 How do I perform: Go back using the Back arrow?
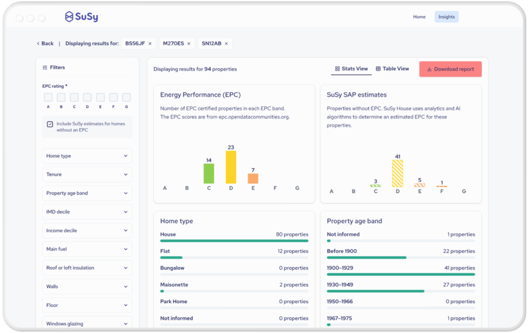pyautogui.click(x=38, y=43)
